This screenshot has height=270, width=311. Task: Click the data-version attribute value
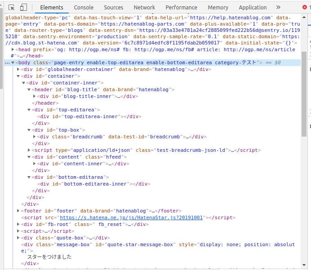point(172,43)
